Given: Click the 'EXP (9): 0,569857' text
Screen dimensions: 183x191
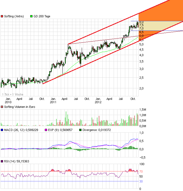Looking at the screenshot, I should pos(60,130).
